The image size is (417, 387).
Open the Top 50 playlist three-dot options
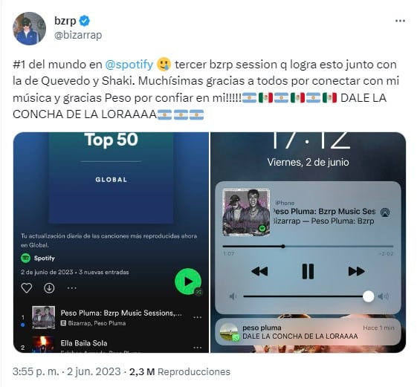(72, 288)
